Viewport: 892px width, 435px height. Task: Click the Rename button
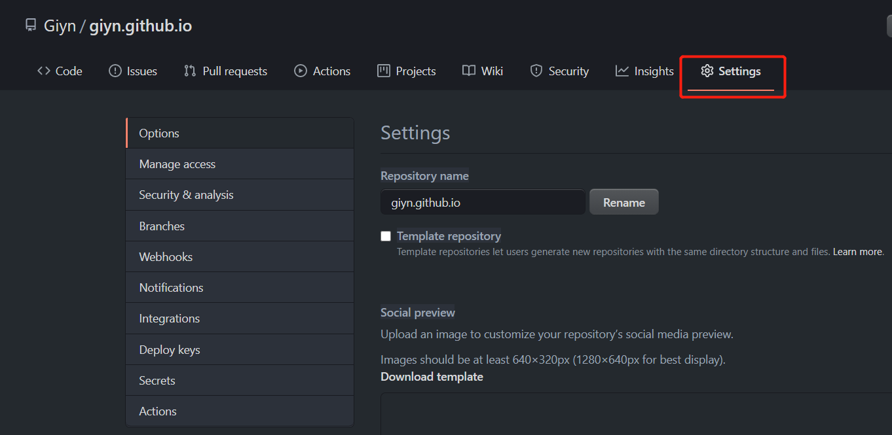click(623, 201)
